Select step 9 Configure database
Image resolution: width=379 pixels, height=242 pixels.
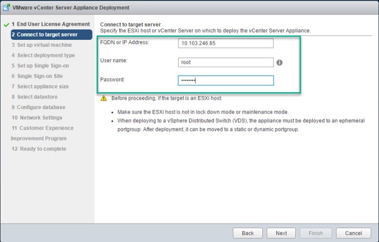[38, 107]
